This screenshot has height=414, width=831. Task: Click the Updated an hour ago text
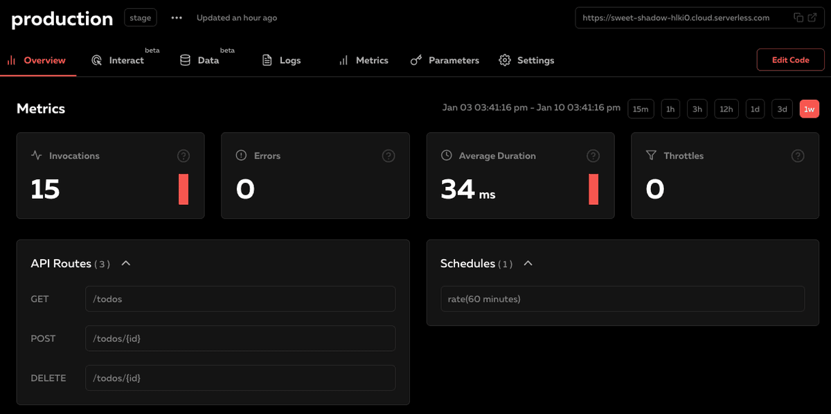237,17
